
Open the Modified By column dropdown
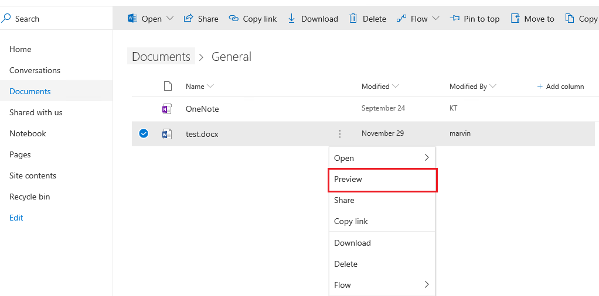point(492,87)
